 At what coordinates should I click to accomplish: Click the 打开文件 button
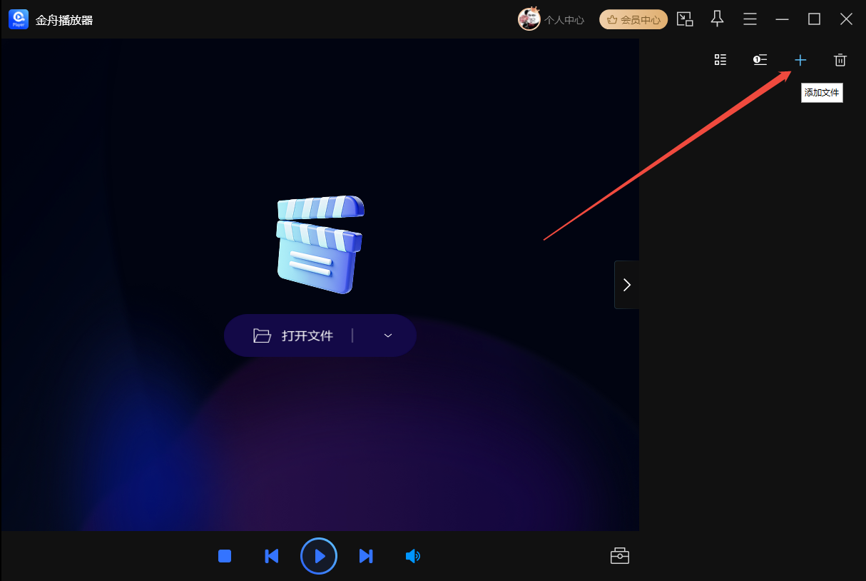point(294,335)
